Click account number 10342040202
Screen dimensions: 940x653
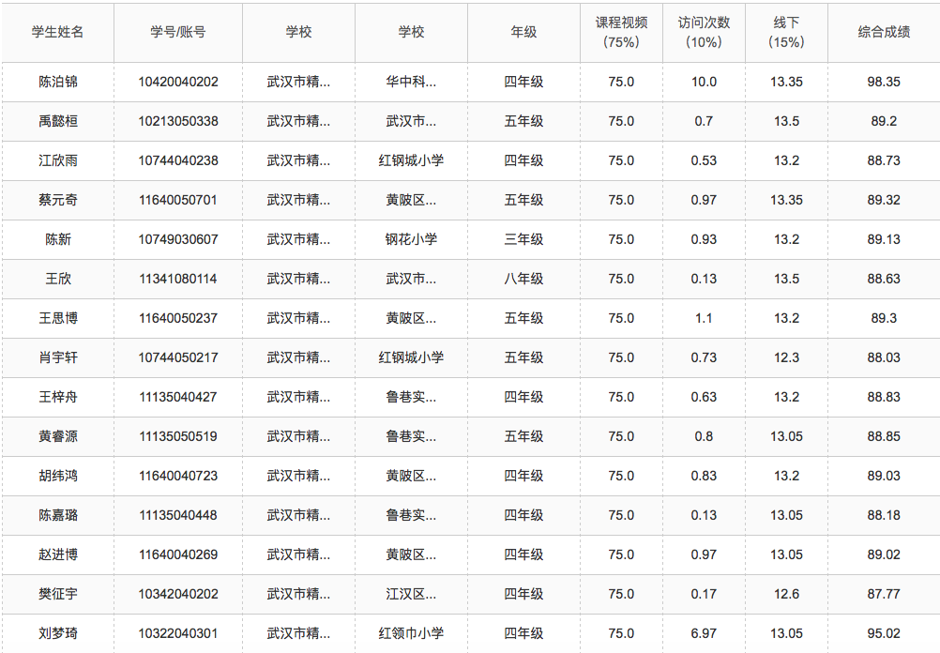(178, 594)
